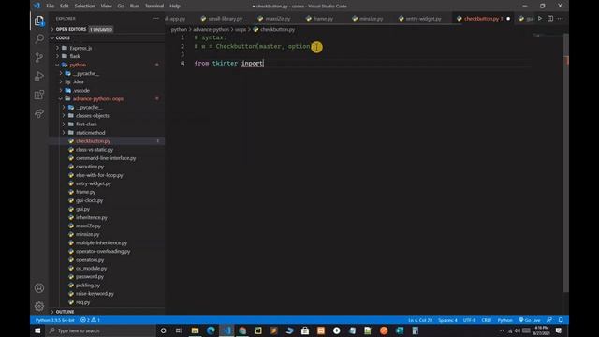Open the Action Center notification icon

pyautogui.click(x=559, y=330)
